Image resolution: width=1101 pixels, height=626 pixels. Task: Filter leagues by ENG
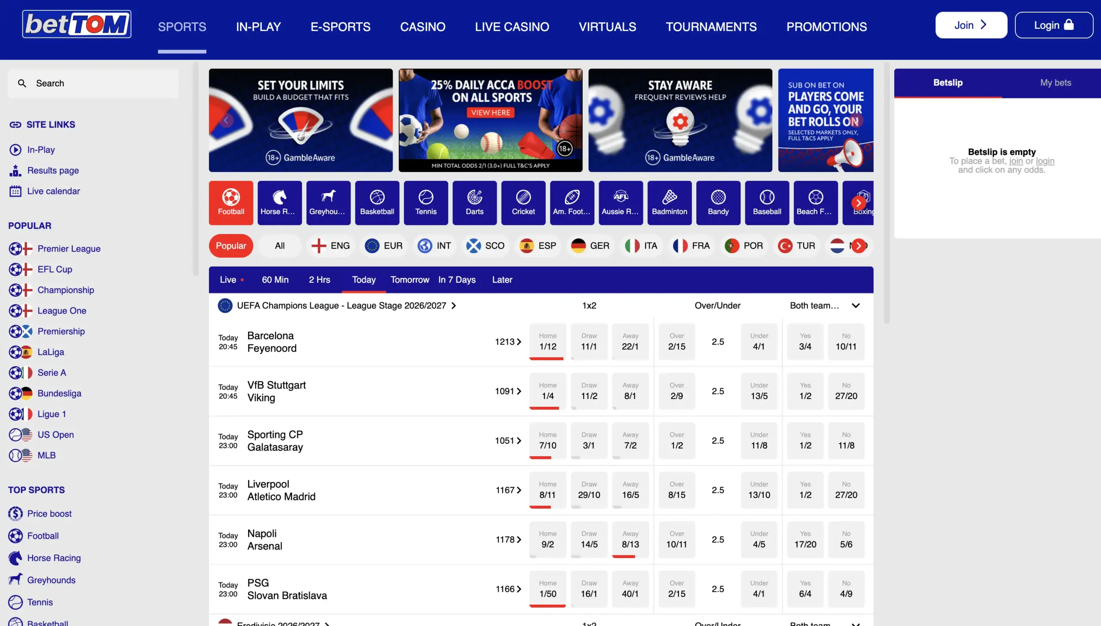[x=330, y=246]
